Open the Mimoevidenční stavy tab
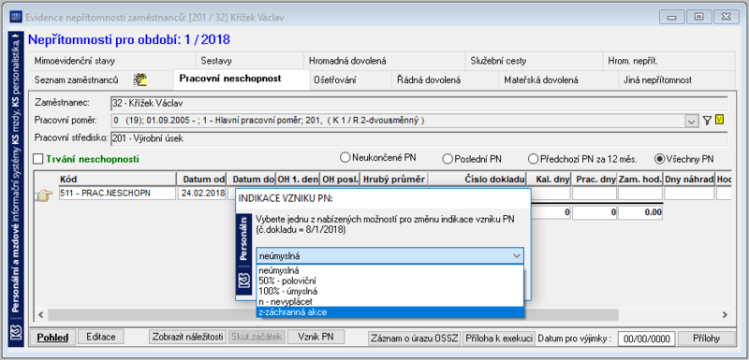This screenshot has height=360, width=749. [112, 61]
